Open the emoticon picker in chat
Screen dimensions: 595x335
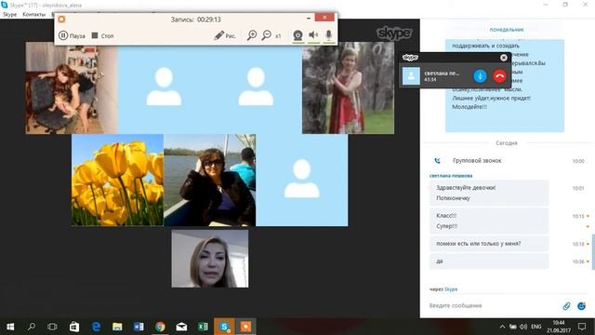pyautogui.click(x=581, y=306)
